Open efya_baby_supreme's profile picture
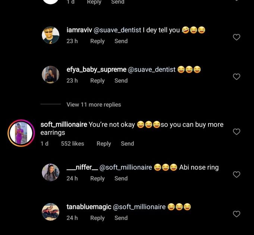The image size is (254, 235). 50,75
